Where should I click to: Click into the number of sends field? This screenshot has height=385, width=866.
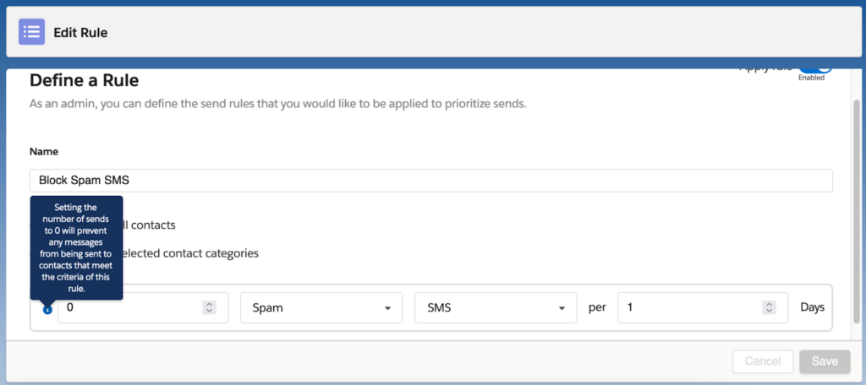[131, 308]
